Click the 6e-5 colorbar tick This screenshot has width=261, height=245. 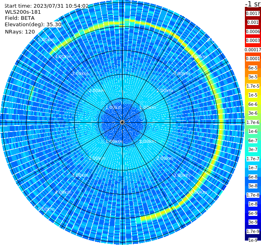pyautogui.click(x=253, y=68)
